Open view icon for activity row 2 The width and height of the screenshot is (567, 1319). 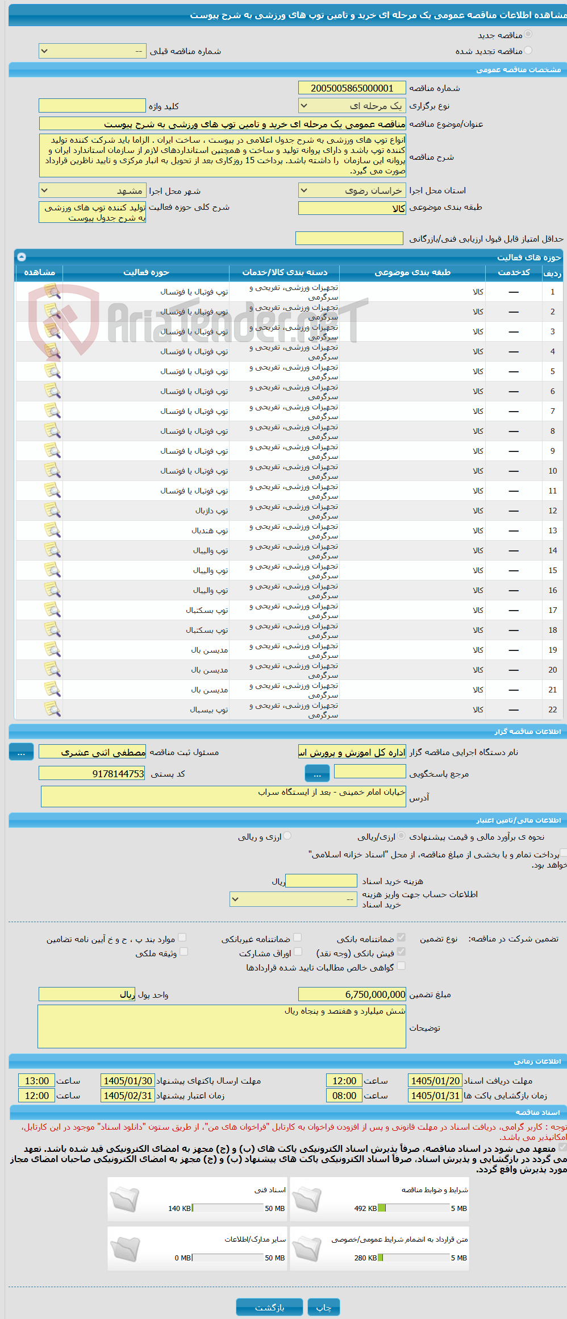pos(52,312)
